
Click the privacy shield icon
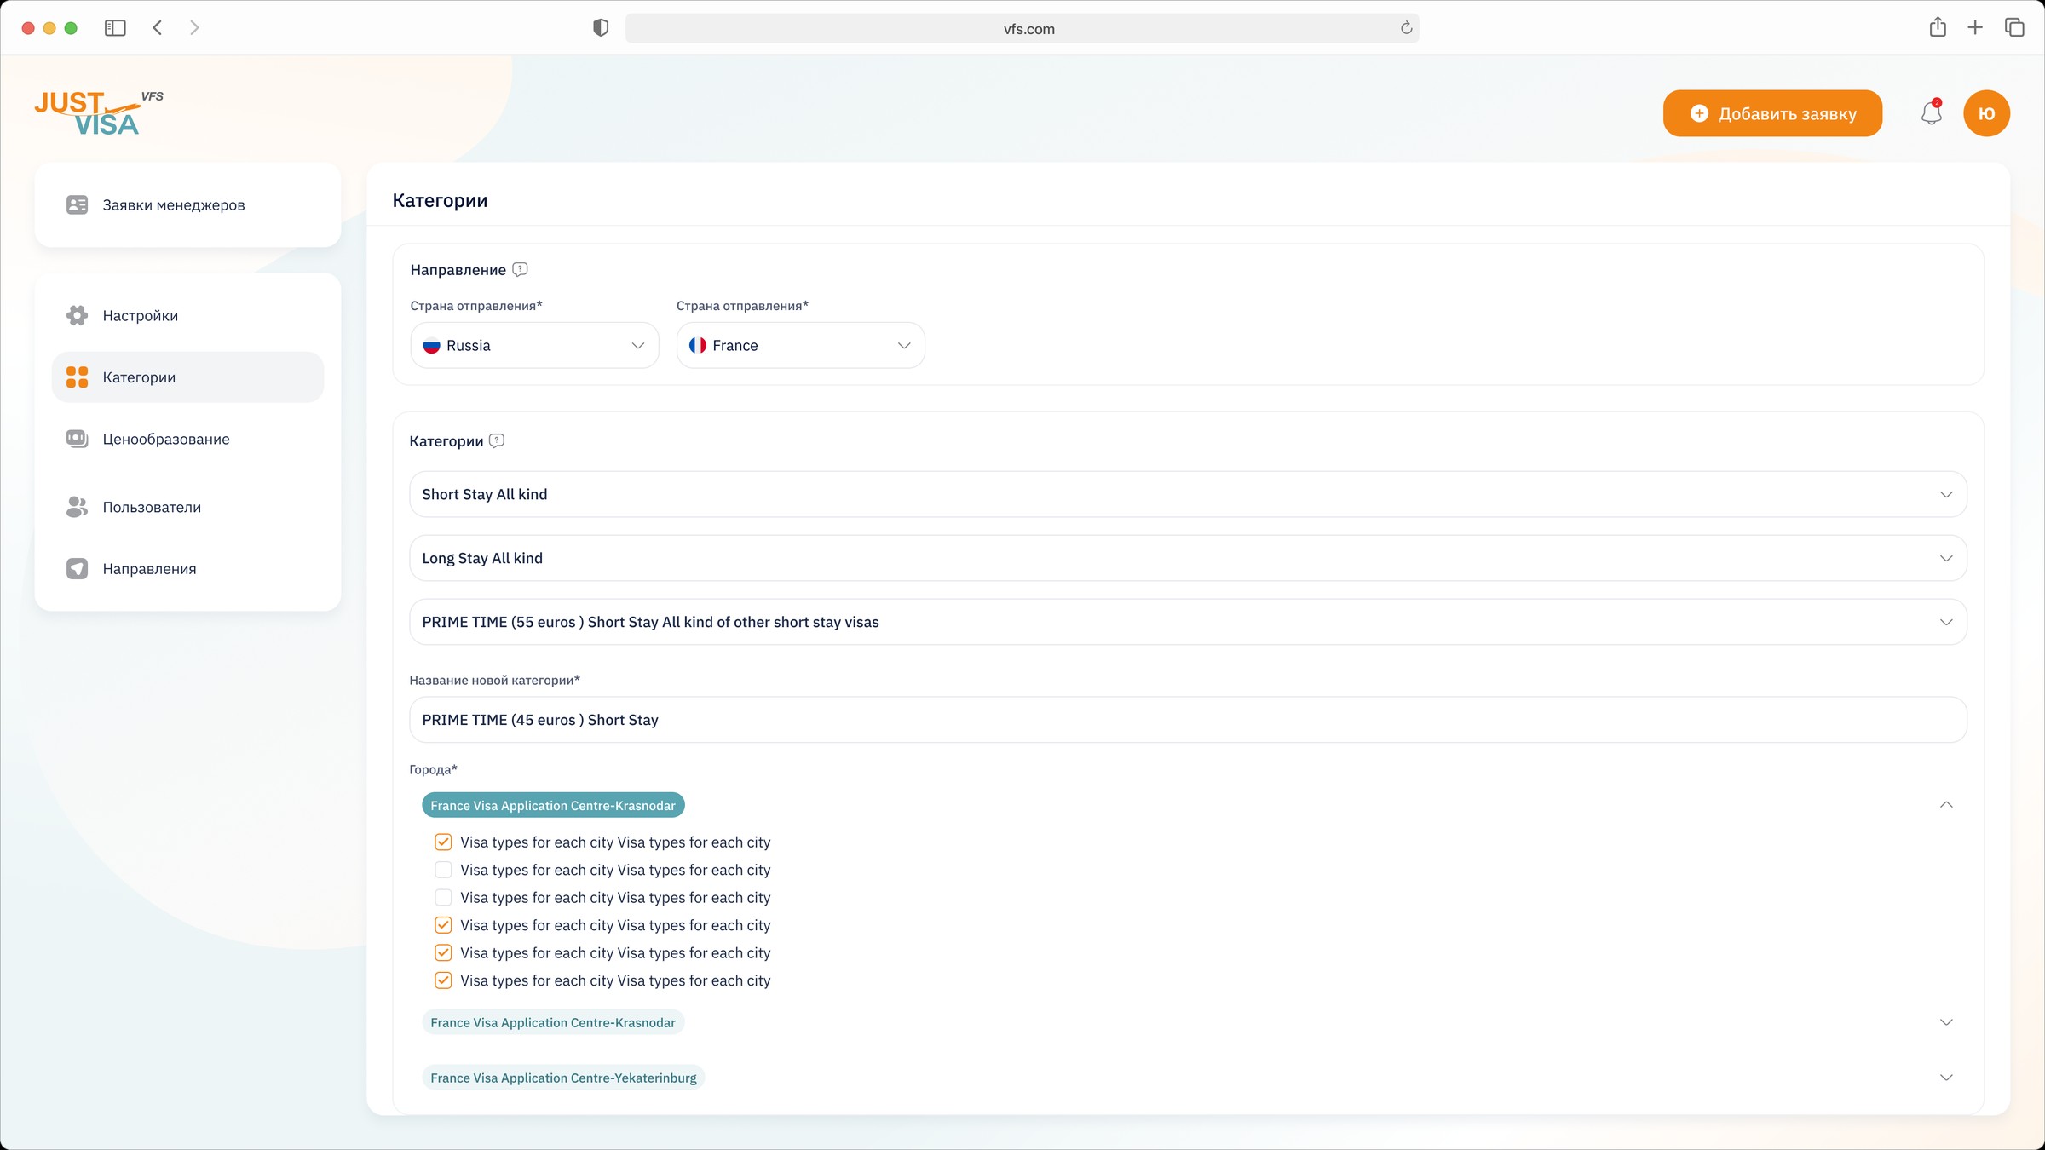click(x=601, y=28)
